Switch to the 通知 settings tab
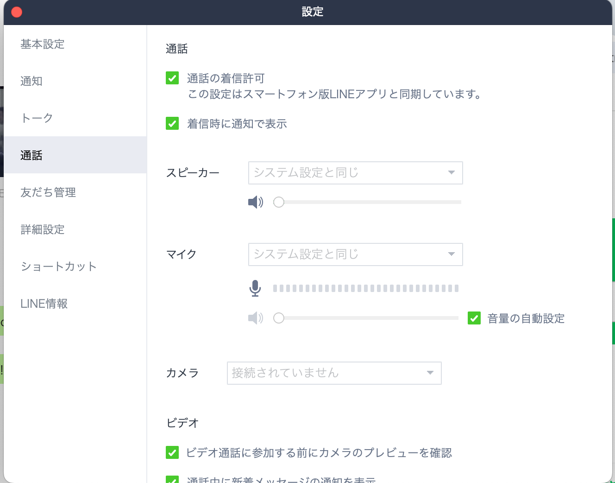 [31, 81]
